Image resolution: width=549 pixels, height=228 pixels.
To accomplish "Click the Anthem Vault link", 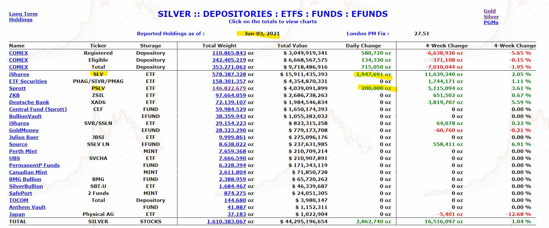I will [27, 207].
